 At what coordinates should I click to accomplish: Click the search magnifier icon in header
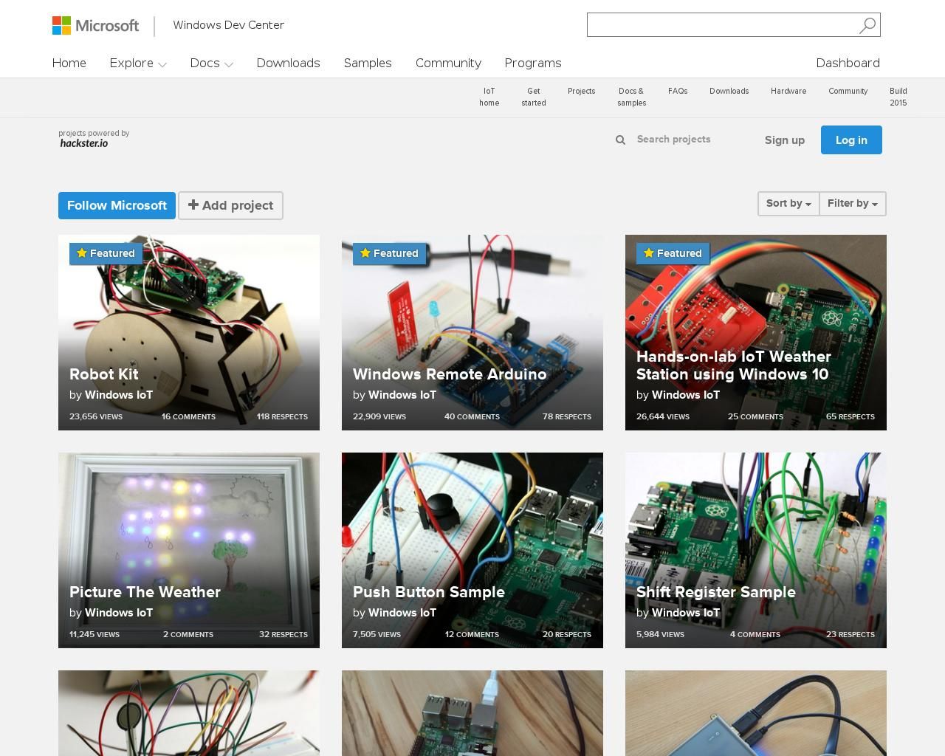867,25
